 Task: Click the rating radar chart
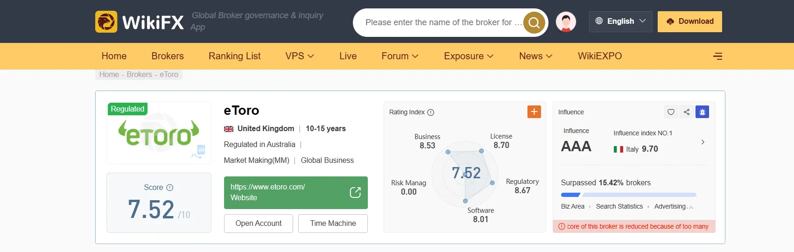[x=465, y=174]
